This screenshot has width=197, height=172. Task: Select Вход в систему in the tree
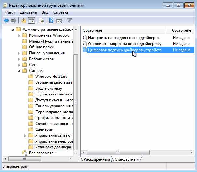click(x=49, y=88)
